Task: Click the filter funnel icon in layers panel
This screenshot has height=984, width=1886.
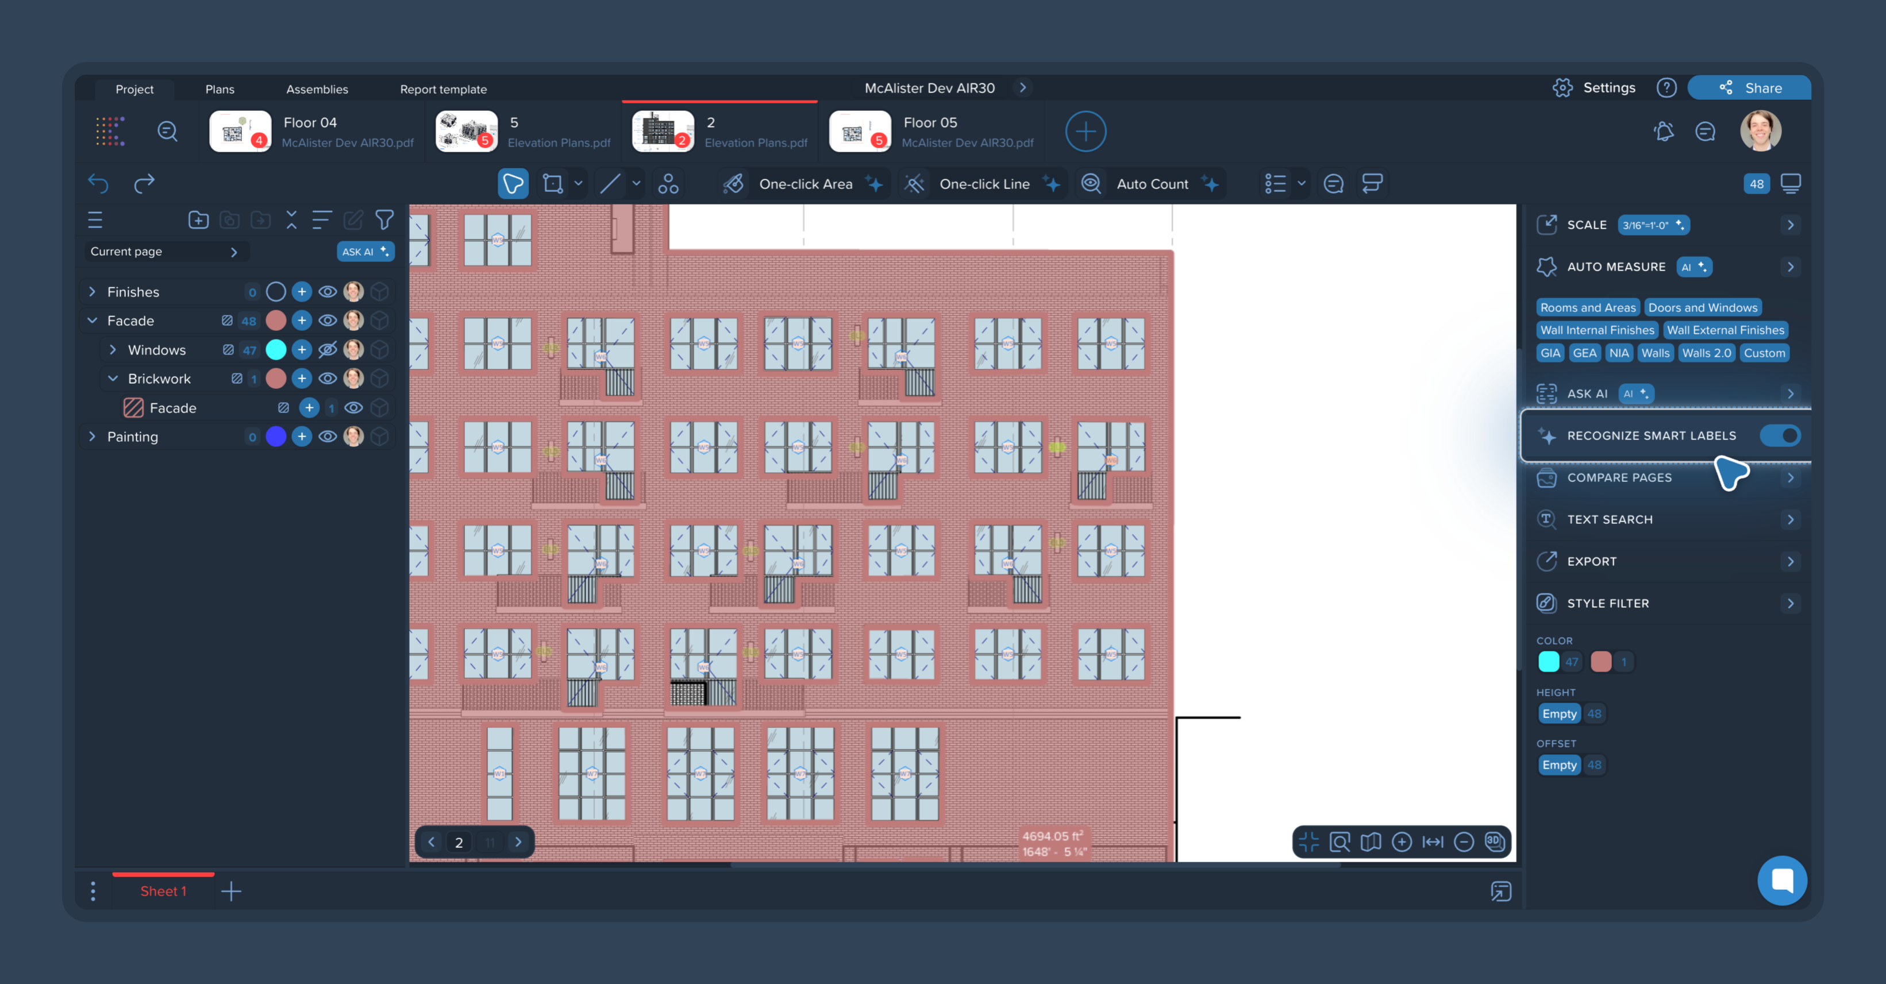Action: pyautogui.click(x=384, y=219)
